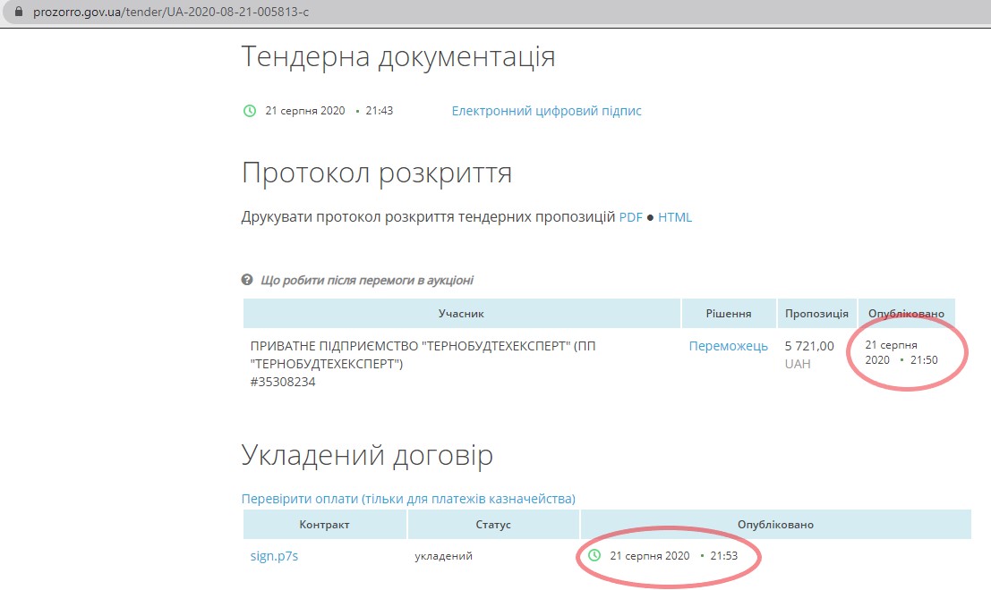Image resolution: width=991 pixels, height=590 pixels.
Task: Click green clock icon beside 21:43 timestamp
Action: [250, 111]
